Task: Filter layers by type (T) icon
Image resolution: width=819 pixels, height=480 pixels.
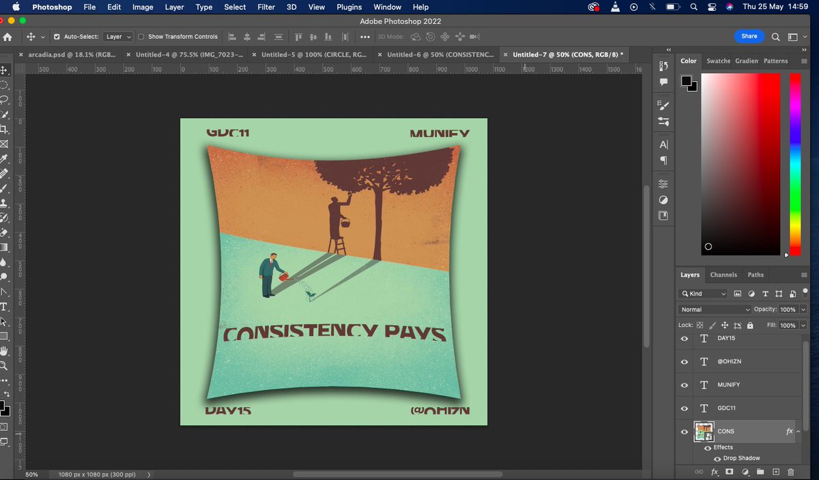Action: pos(764,294)
